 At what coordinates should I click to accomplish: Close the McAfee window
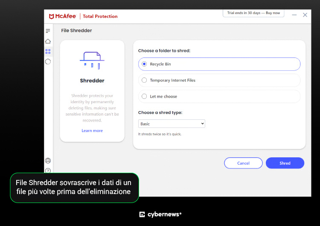(305, 15)
